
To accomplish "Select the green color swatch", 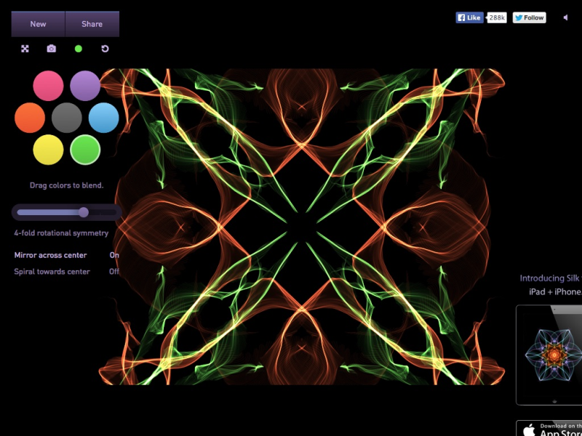I will pos(85,149).
